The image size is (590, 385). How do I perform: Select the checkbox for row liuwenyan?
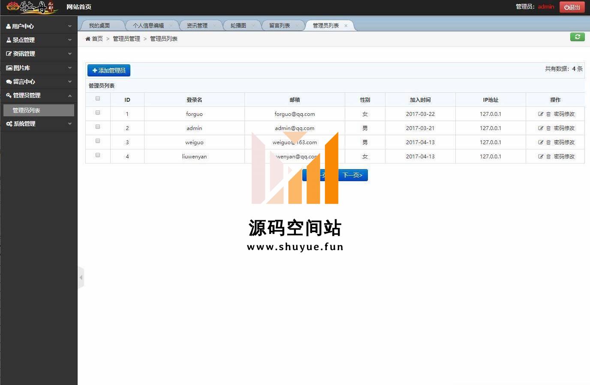click(x=98, y=155)
